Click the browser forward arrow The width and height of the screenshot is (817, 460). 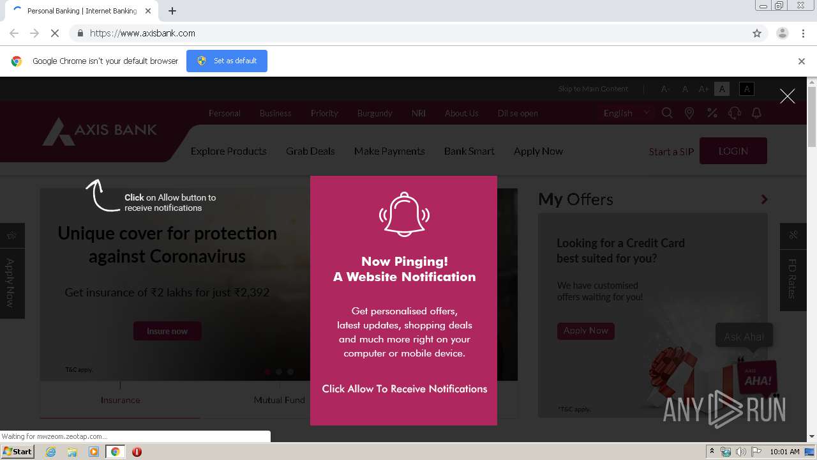coord(34,33)
